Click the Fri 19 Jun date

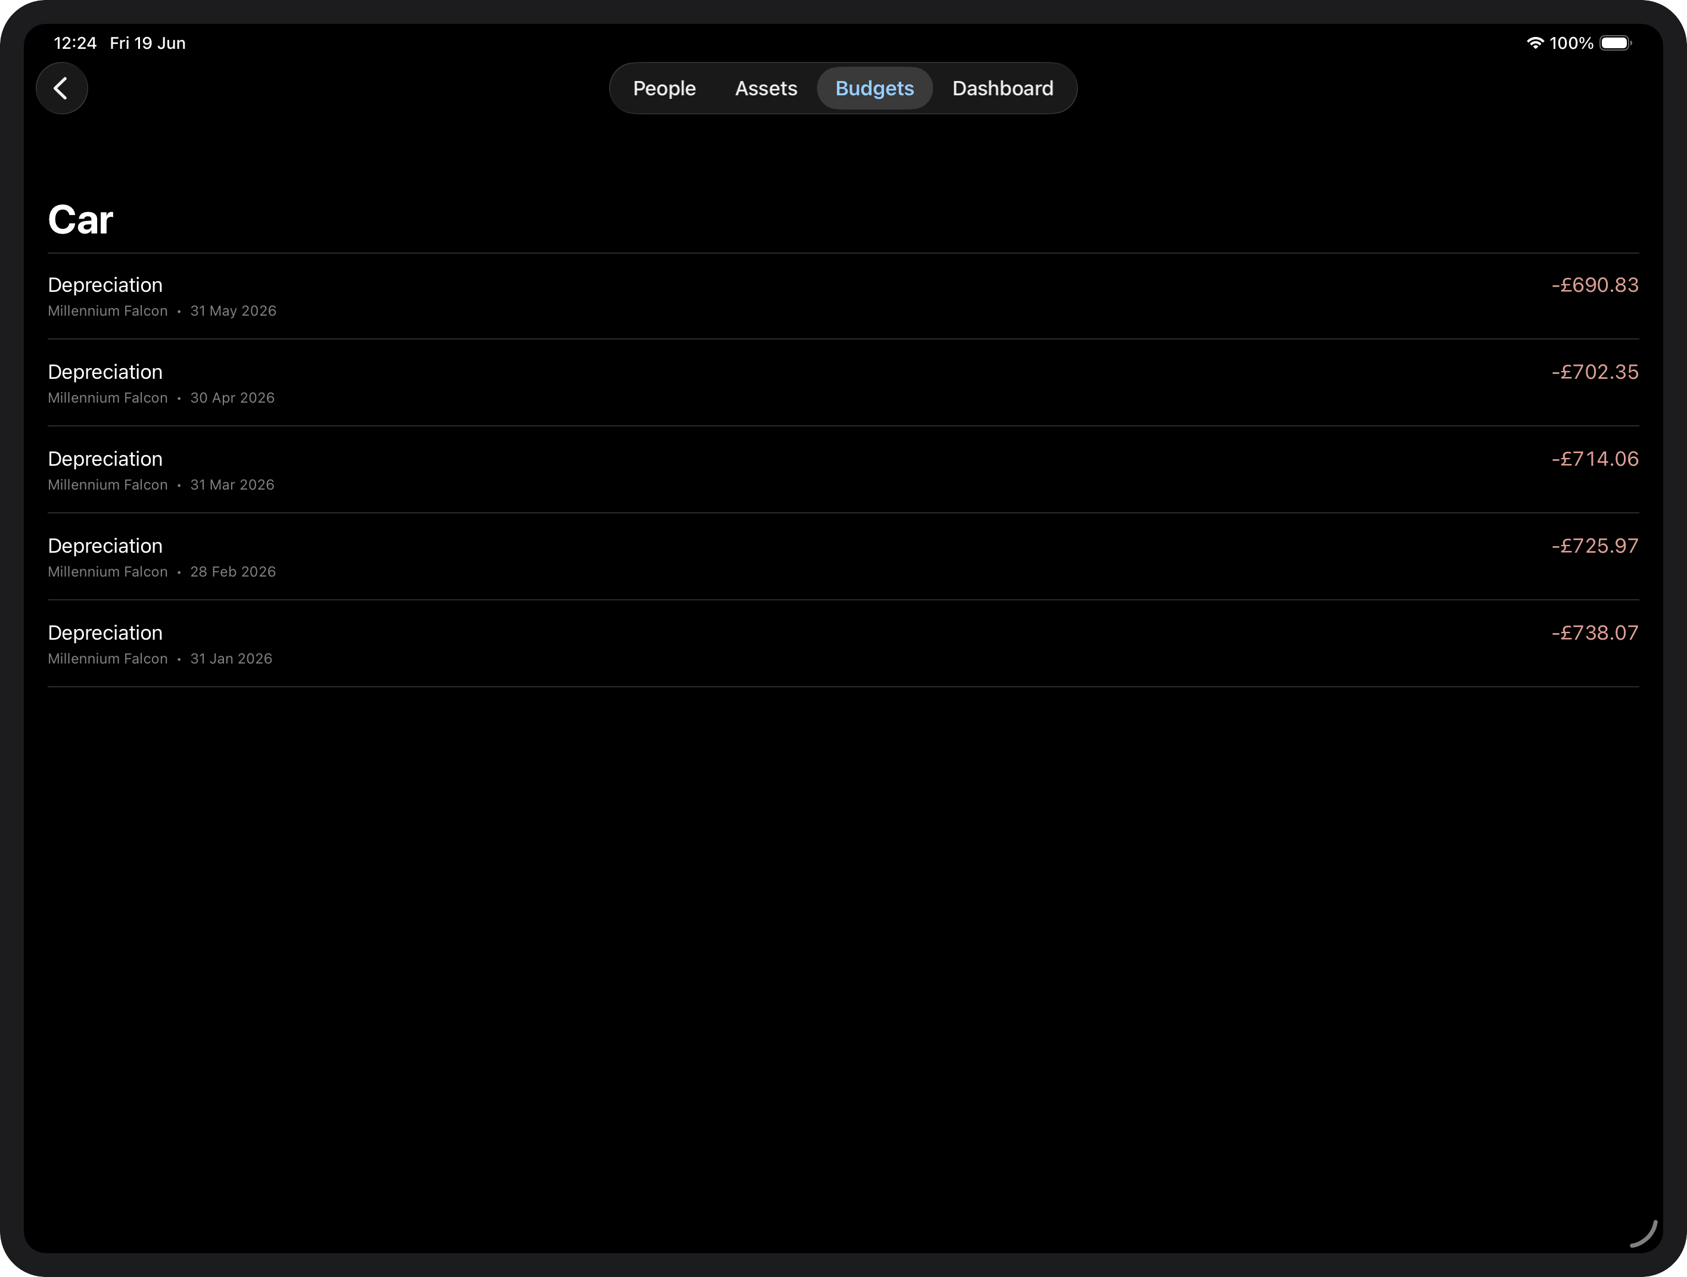coord(147,43)
